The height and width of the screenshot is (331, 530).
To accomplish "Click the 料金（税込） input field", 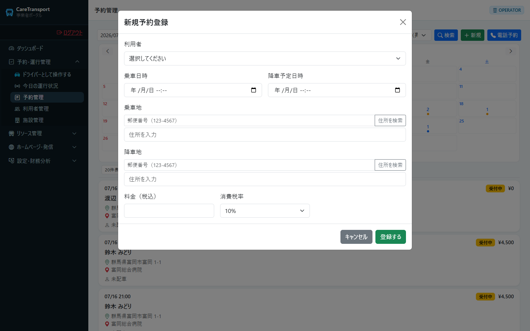I will pos(169,211).
